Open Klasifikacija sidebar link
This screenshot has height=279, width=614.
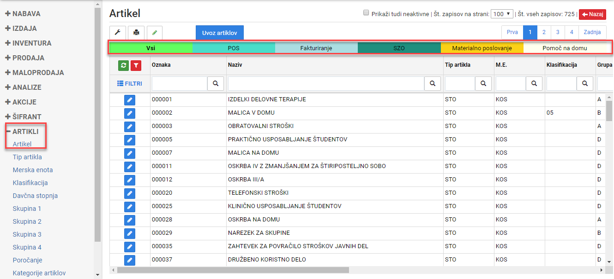pos(30,183)
